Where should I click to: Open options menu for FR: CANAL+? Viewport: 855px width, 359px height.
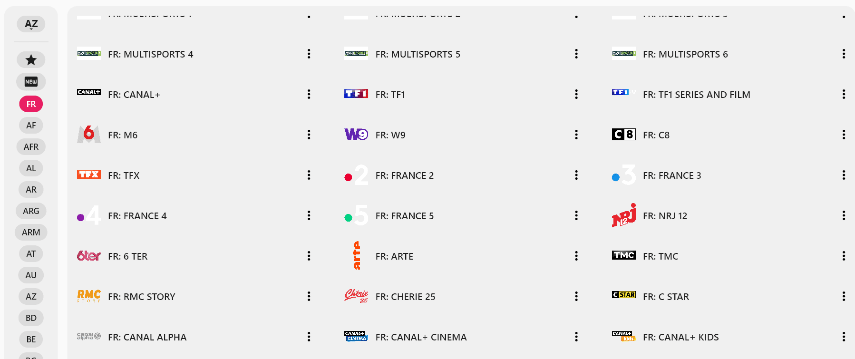pyautogui.click(x=309, y=94)
